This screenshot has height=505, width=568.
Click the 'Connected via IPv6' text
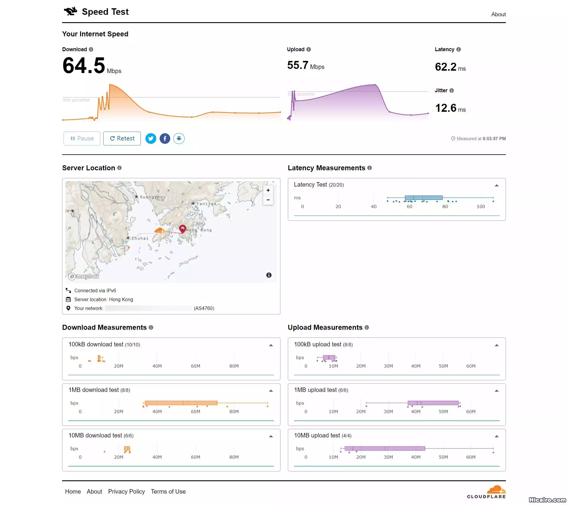tap(95, 291)
